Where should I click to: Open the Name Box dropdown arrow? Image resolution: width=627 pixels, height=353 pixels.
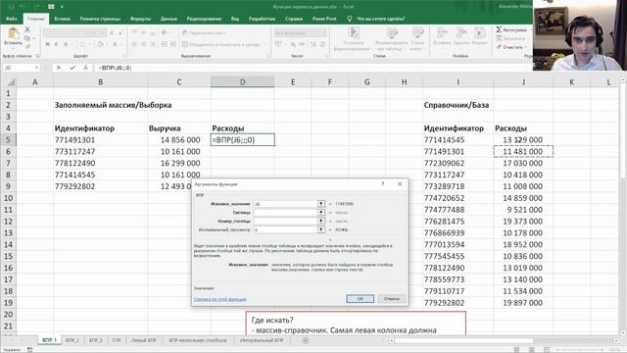(x=36, y=68)
